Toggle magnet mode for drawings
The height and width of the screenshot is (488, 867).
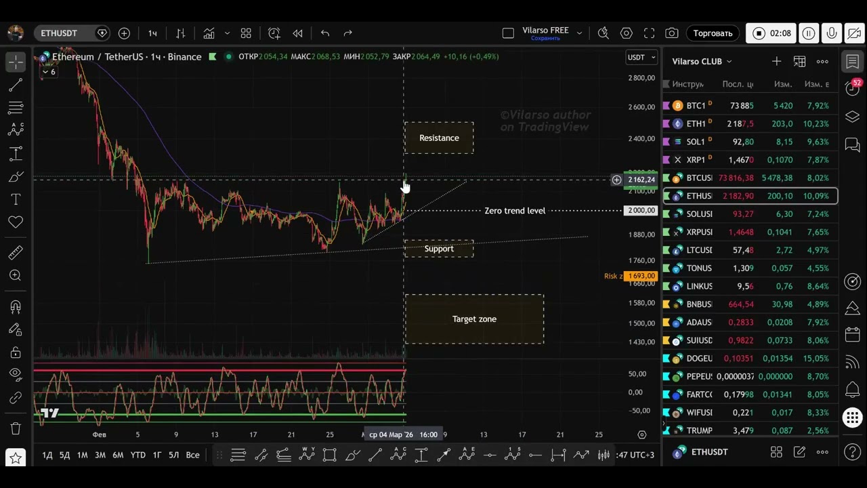point(16,306)
